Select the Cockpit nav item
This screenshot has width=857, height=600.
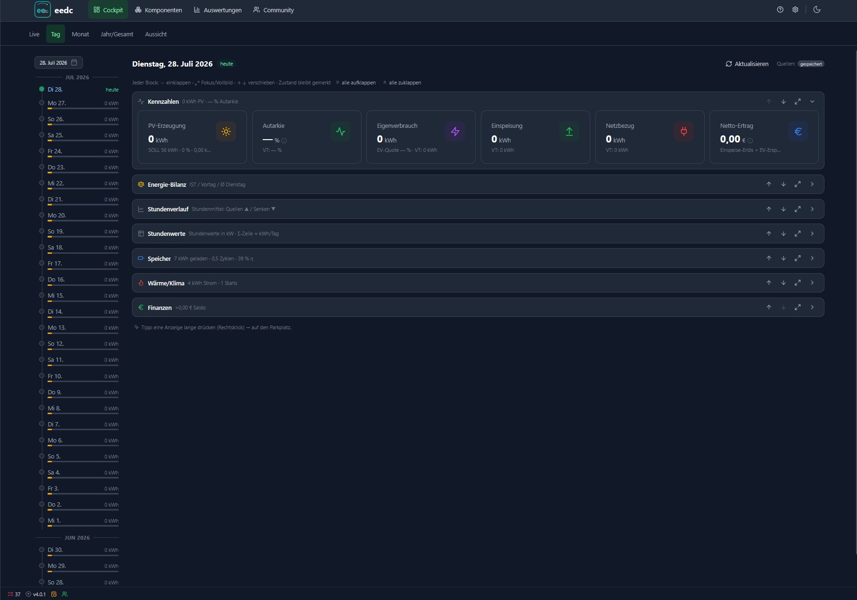[108, 10]
